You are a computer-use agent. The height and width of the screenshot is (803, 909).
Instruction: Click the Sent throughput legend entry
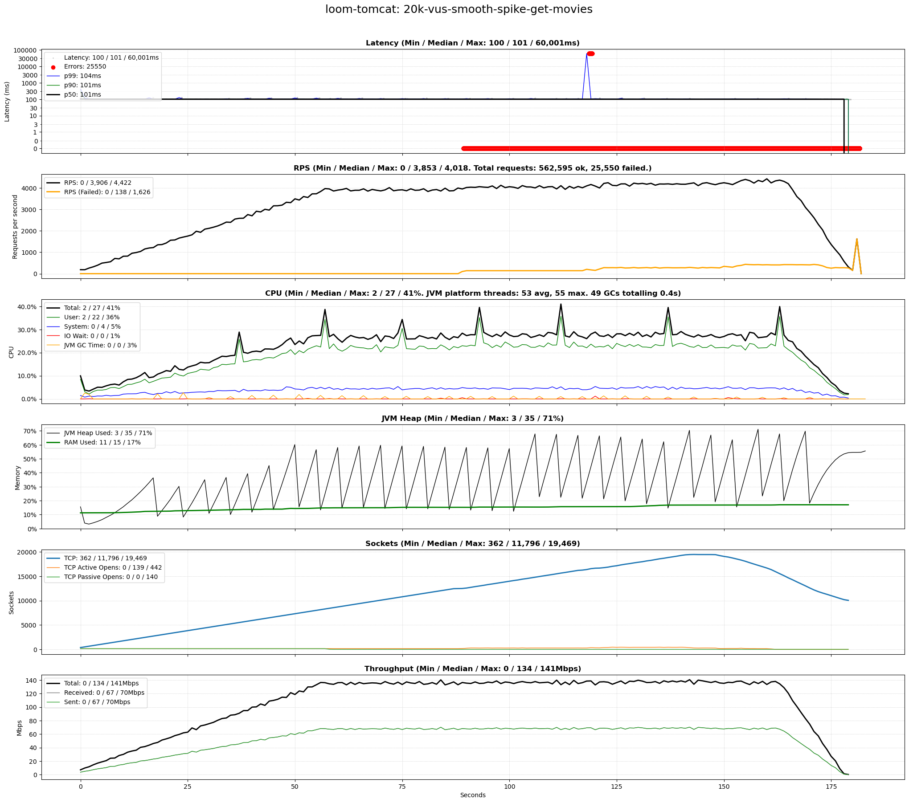coord(97,702)
